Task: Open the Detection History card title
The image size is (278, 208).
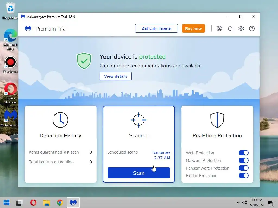Action: (60, 135)
